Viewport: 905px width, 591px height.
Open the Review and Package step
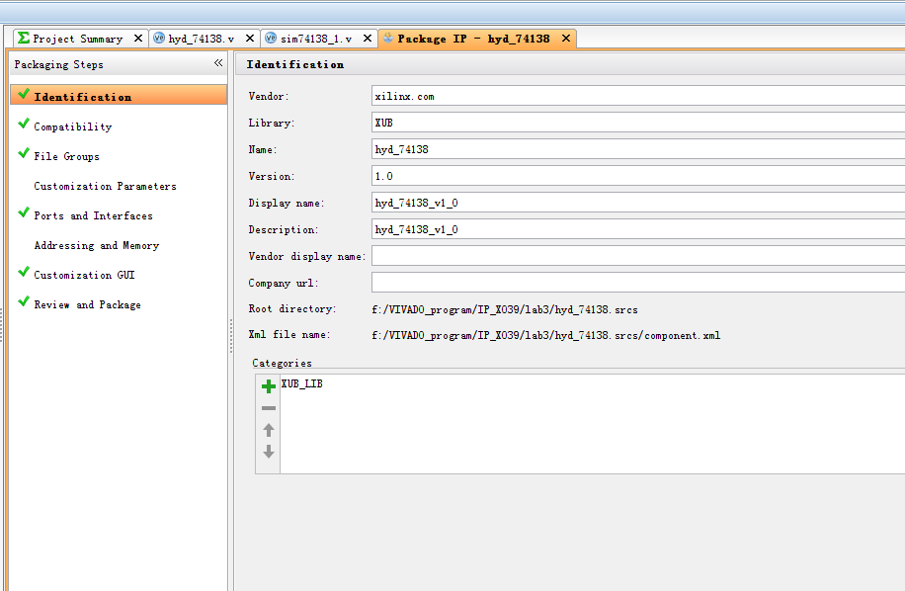(87, 304)
